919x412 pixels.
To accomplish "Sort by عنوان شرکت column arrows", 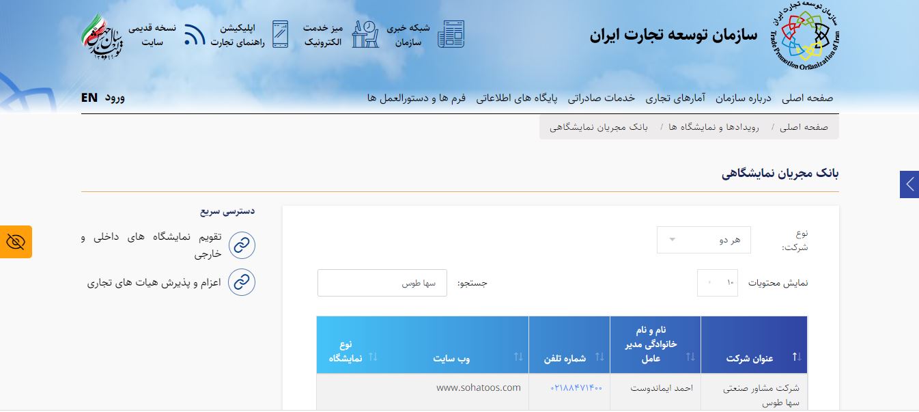I will click(x=796, y=357).
